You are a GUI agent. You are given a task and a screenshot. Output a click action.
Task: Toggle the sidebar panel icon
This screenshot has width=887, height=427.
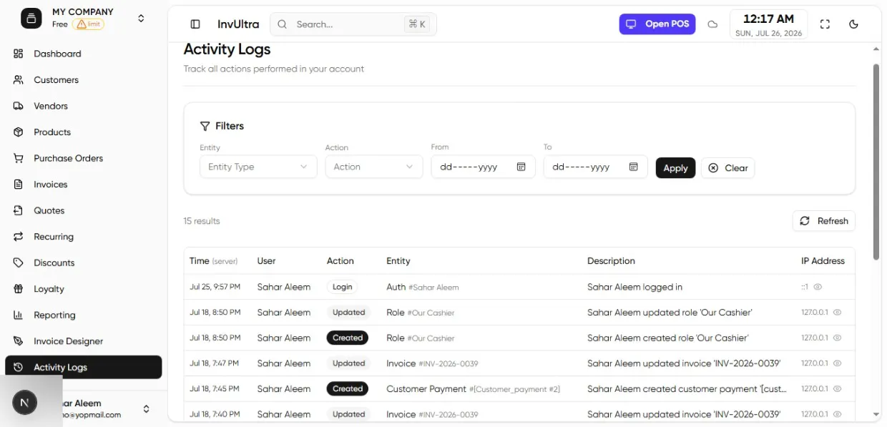click(x=195, y=24)
